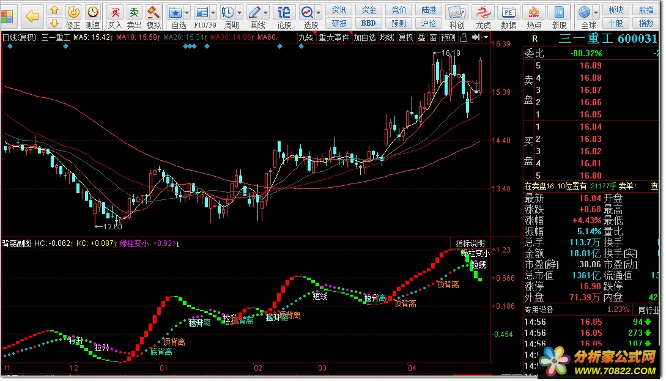Expand the 选股 dropdown arrow
Image resolution: width=666 pixels, height=381 pixels.
[x=319, y=13]
